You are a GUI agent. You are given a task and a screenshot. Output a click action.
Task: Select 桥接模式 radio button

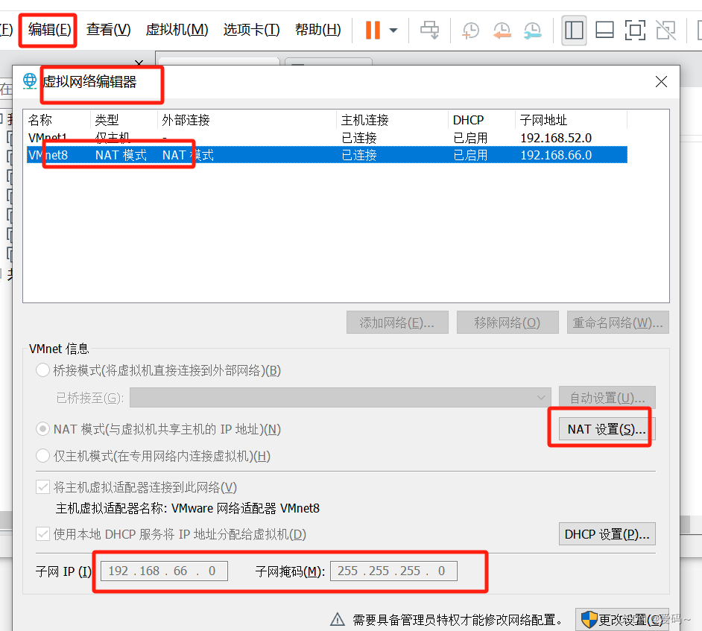tap(42, 370)
